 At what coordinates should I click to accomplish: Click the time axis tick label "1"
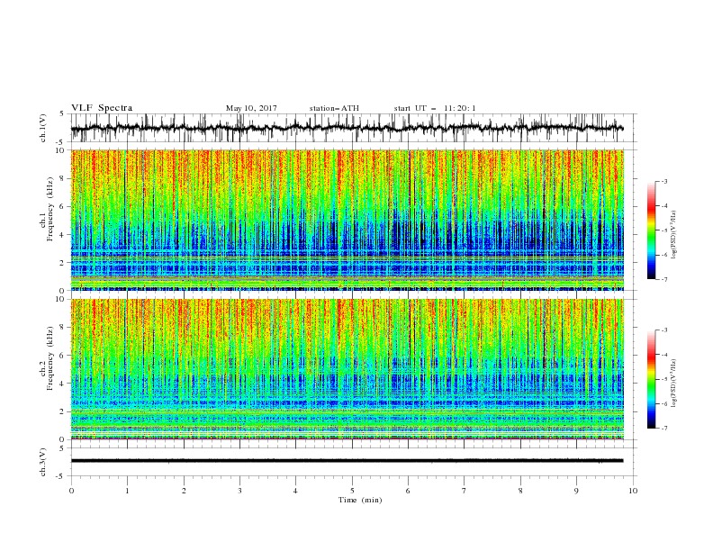(127, 491)
